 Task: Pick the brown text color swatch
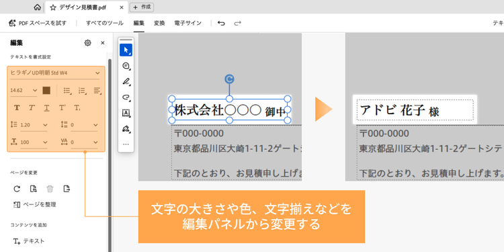(46, 90)
